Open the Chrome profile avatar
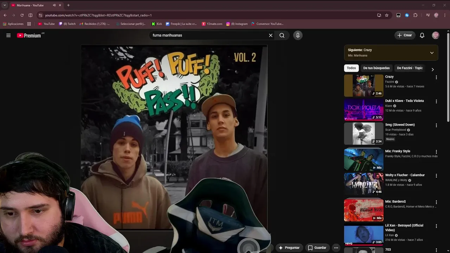Image resolution: width=450 pixels, height=253 pixels. [x=436, y=15]
